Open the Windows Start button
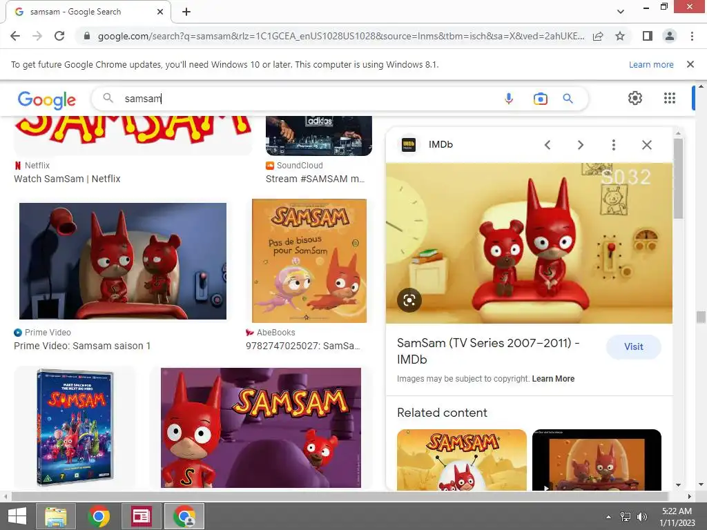This screenshot has width=707, height=530. (17, 516)
